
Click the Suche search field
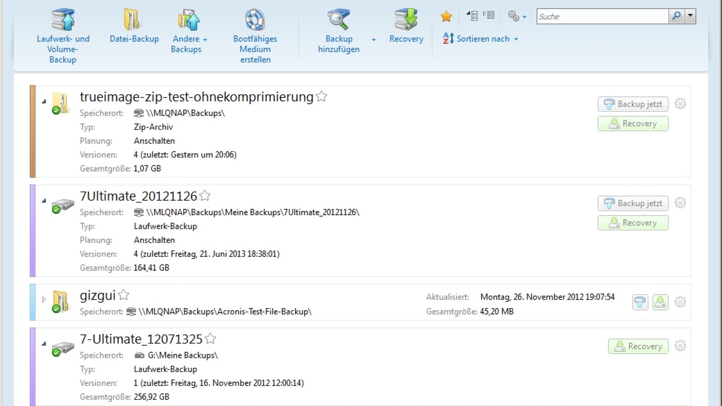[602, 17]
